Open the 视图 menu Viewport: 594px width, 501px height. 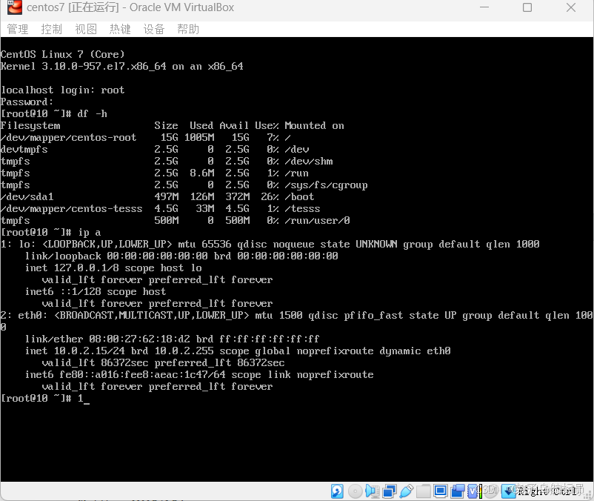click(x=86, y=29)
